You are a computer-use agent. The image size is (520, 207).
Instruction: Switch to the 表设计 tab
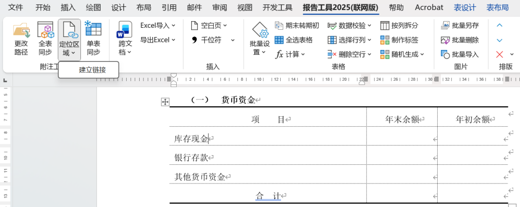tap(465, 7)
